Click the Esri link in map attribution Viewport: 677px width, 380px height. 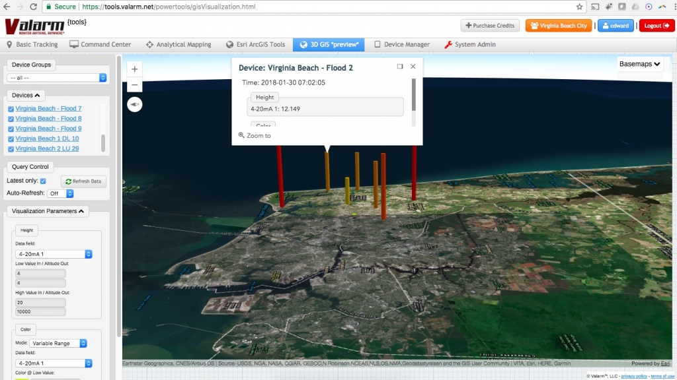pyautogui.click(x=665, y=364)
